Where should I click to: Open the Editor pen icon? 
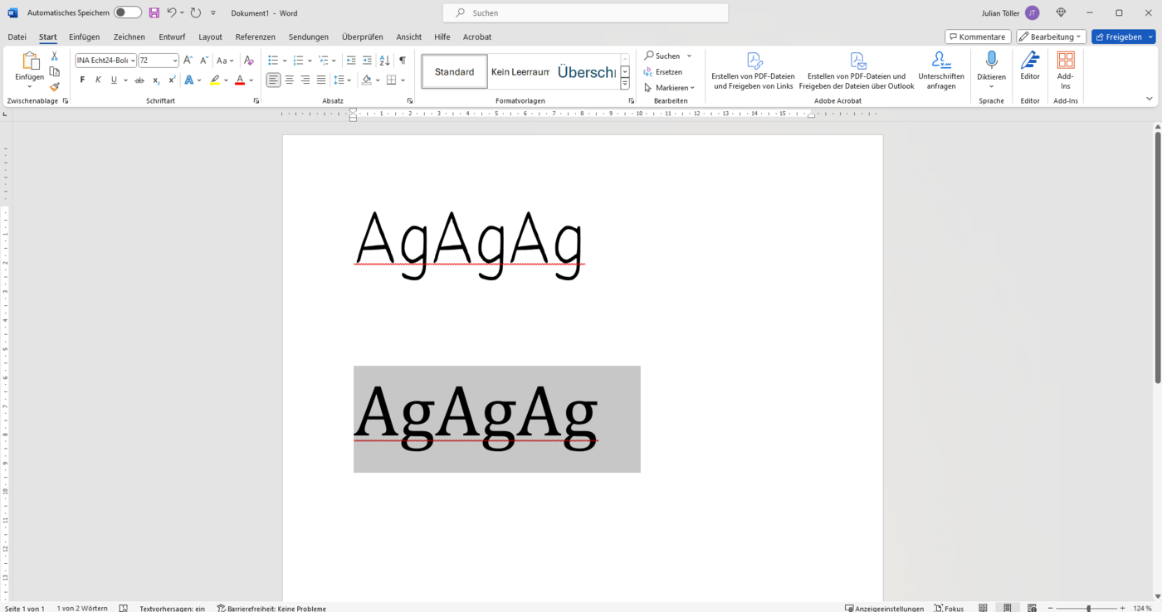coord(1030,60)
